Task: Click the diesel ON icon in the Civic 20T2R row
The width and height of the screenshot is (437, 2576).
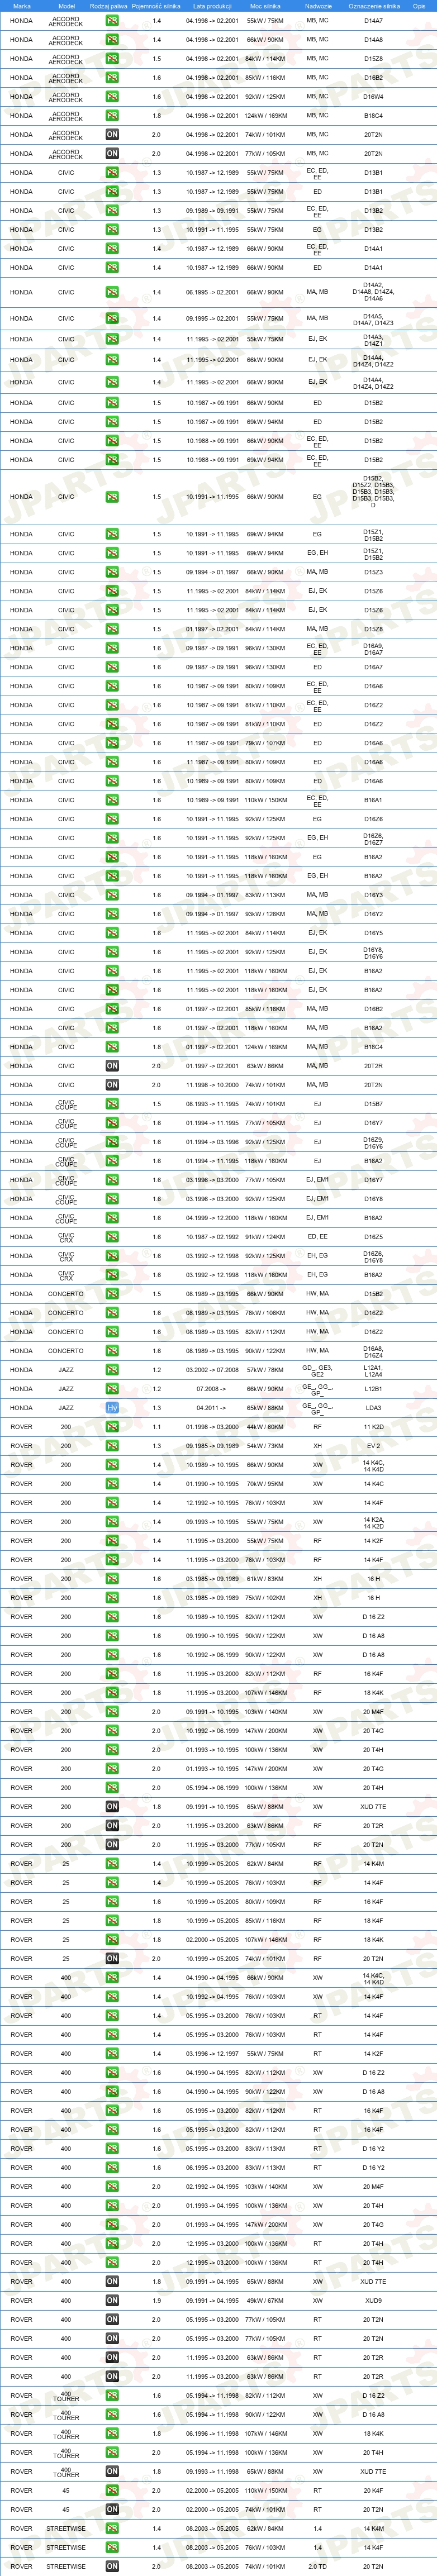Action: click(112, 1067)
